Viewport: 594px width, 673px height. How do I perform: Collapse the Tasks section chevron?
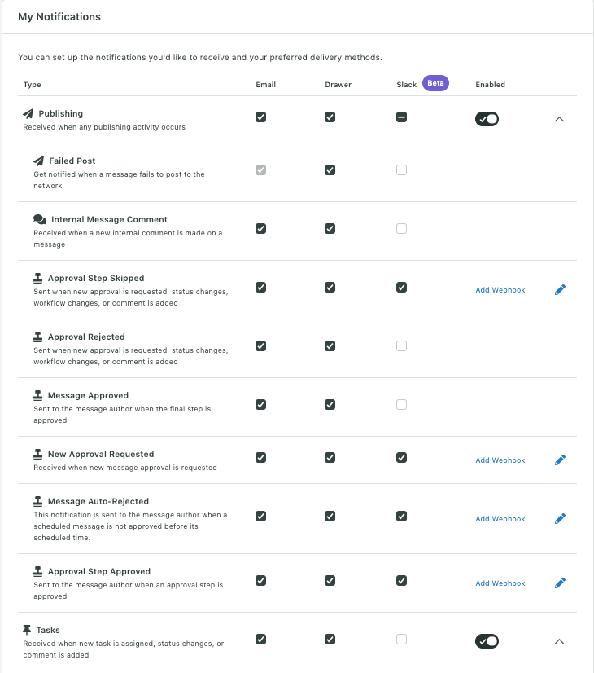click(x=559, y=641)
